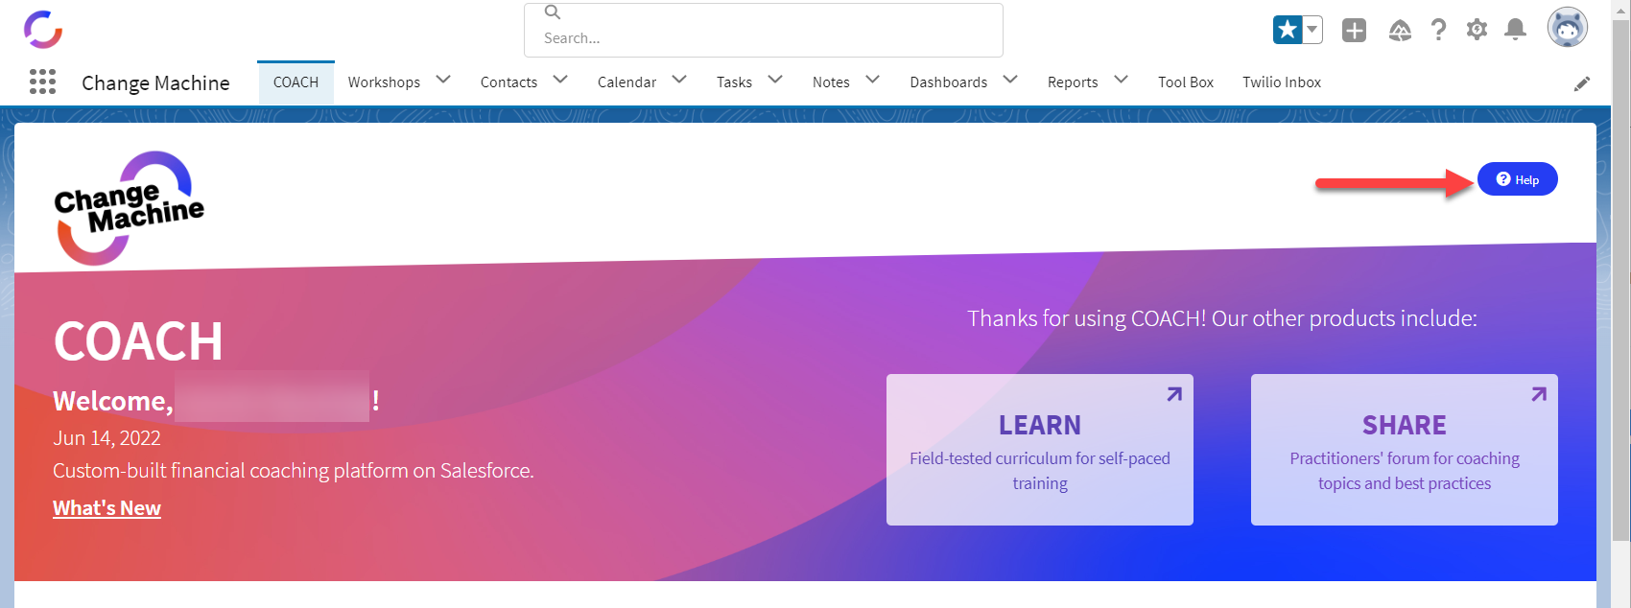Open the Contacts tab

pyautogui.click(x=508, y=82)
